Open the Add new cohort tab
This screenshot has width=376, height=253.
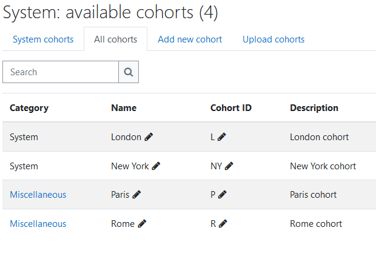190,39
